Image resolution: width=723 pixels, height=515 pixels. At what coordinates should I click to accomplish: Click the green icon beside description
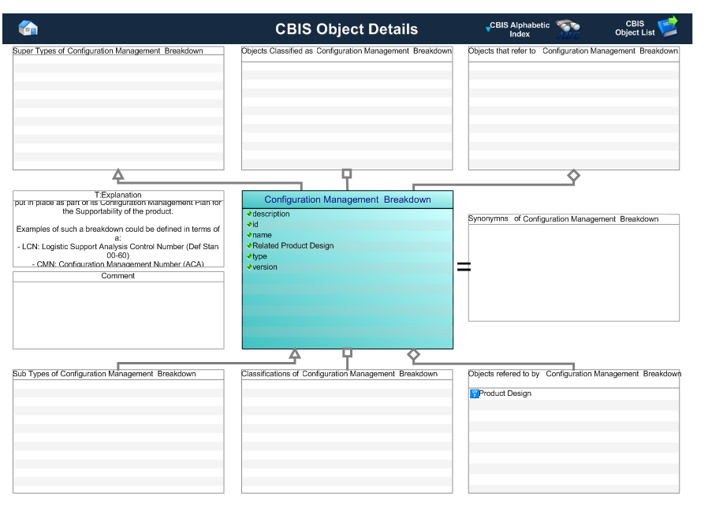point(249,214)
